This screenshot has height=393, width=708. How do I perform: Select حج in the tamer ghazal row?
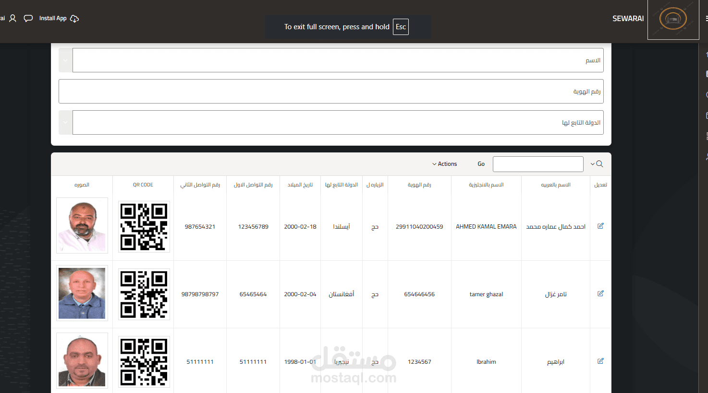(375, 294)
